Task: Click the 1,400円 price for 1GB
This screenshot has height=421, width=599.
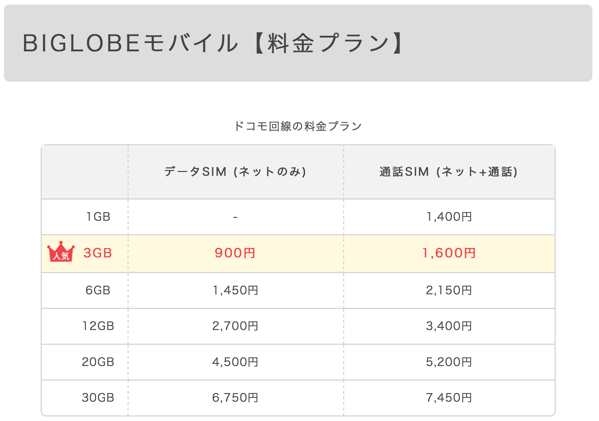Action: pos(449,217)
